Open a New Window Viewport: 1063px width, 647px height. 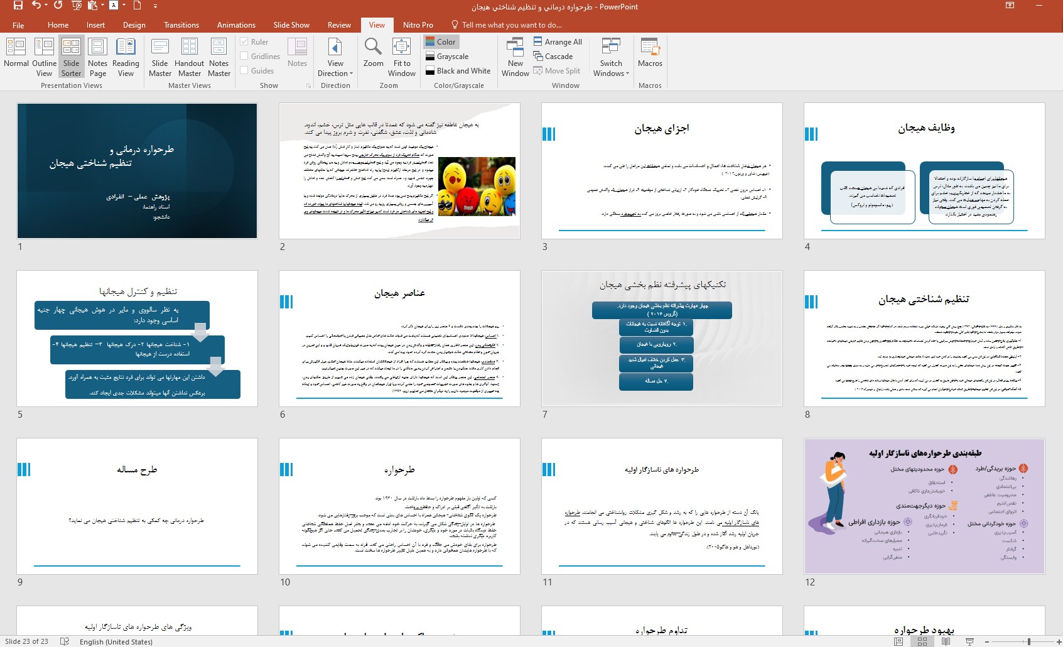(515, 57)
